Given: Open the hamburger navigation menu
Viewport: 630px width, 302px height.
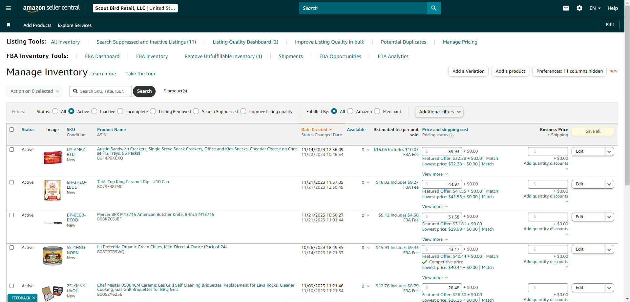Looking at the screenshot, I should pos(9,8).
